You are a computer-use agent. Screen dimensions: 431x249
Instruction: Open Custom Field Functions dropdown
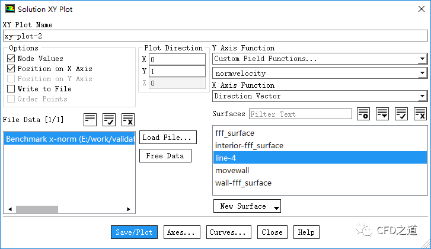(x=320, y=59)
